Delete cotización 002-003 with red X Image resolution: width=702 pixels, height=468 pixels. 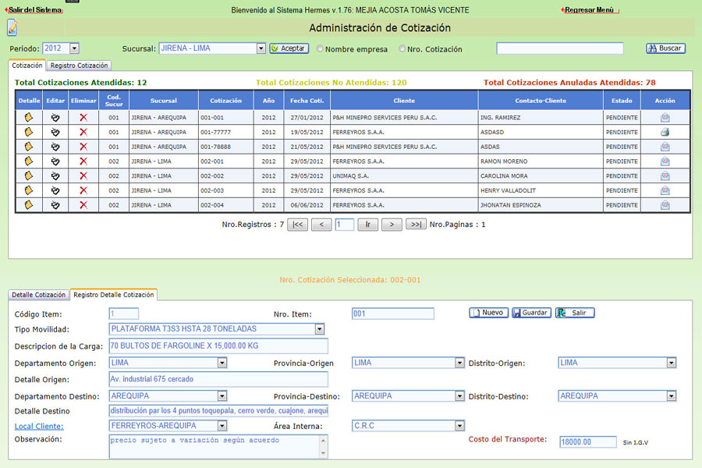83,190
